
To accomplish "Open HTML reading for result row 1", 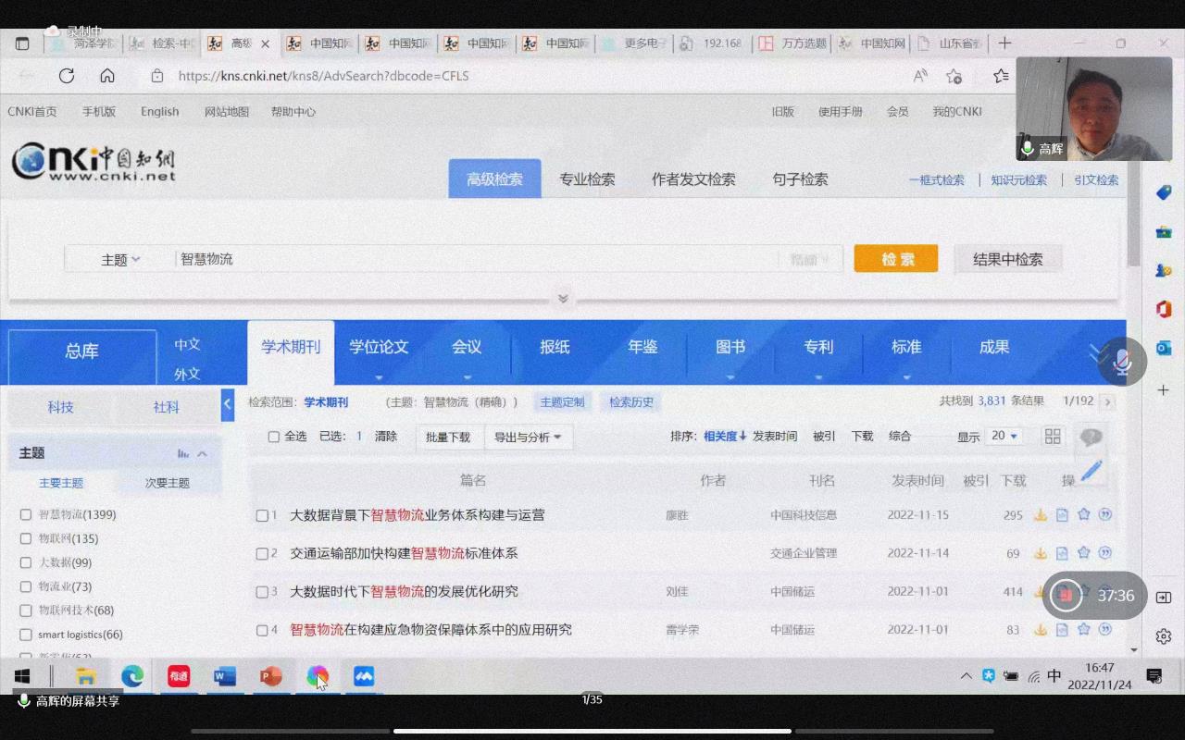I will [x=1062, y=515].
